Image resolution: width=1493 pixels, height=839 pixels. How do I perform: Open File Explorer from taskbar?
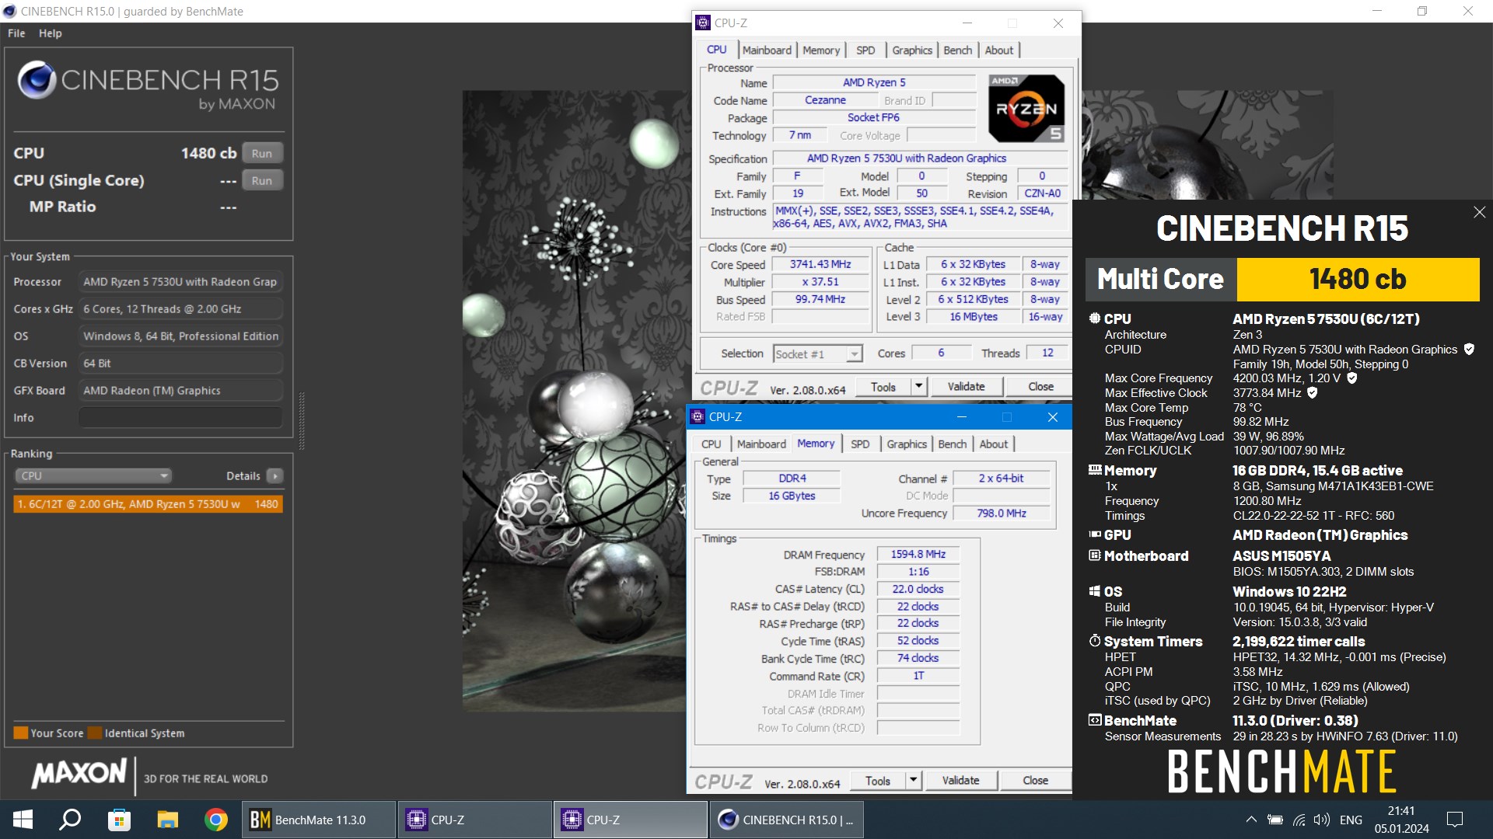[167, 820]
